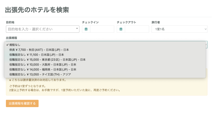Click the 出張先のホテルを検索 heading

37,10
